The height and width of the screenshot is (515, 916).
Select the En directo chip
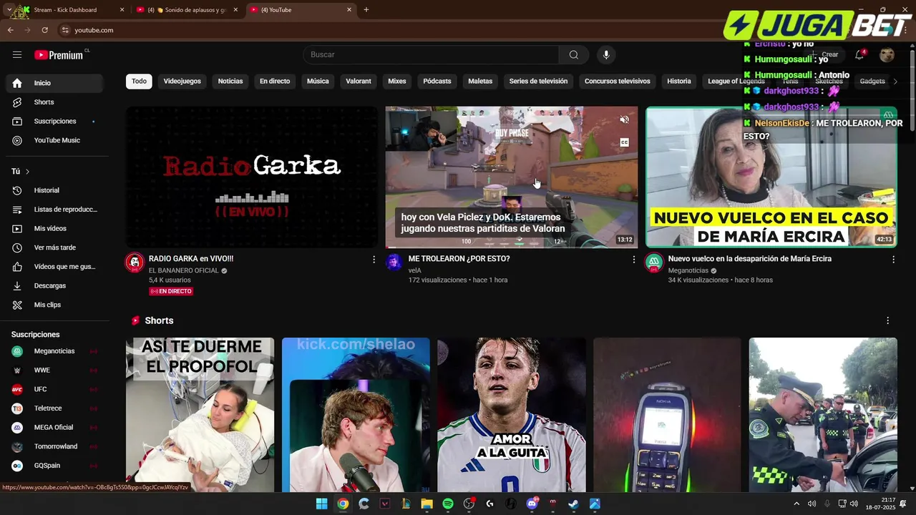tap(275, 82)
